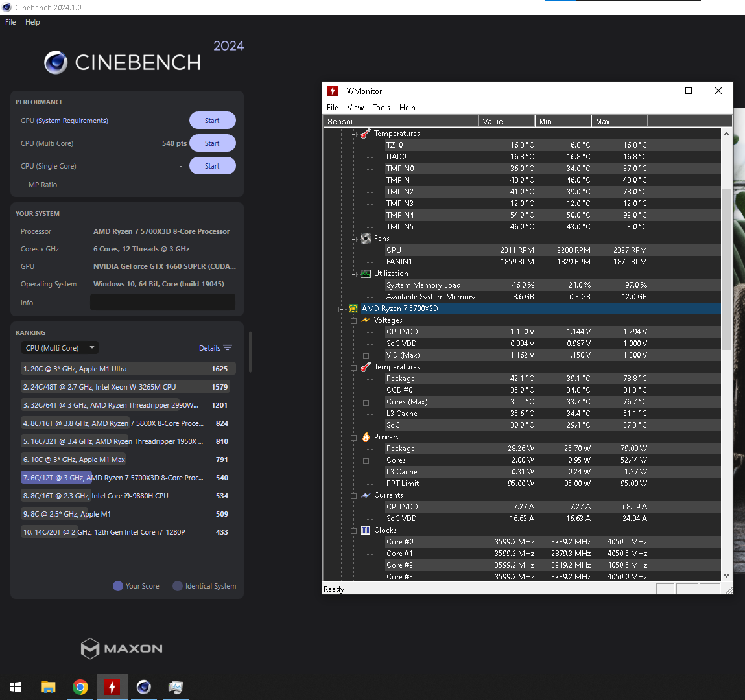Collapse the AMD Ryzen 7 5700X3D node
745x700 pixels.
tap(341, 309)
